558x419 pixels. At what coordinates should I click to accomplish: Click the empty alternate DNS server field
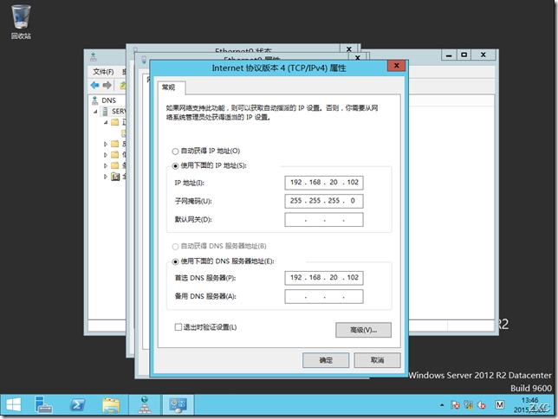click(x=324, y=296)
